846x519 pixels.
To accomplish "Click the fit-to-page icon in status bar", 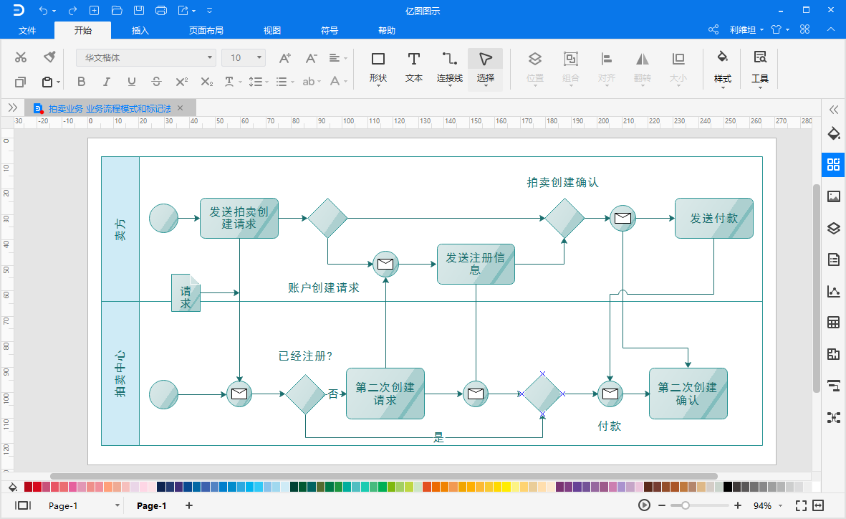I will point(819,505).
